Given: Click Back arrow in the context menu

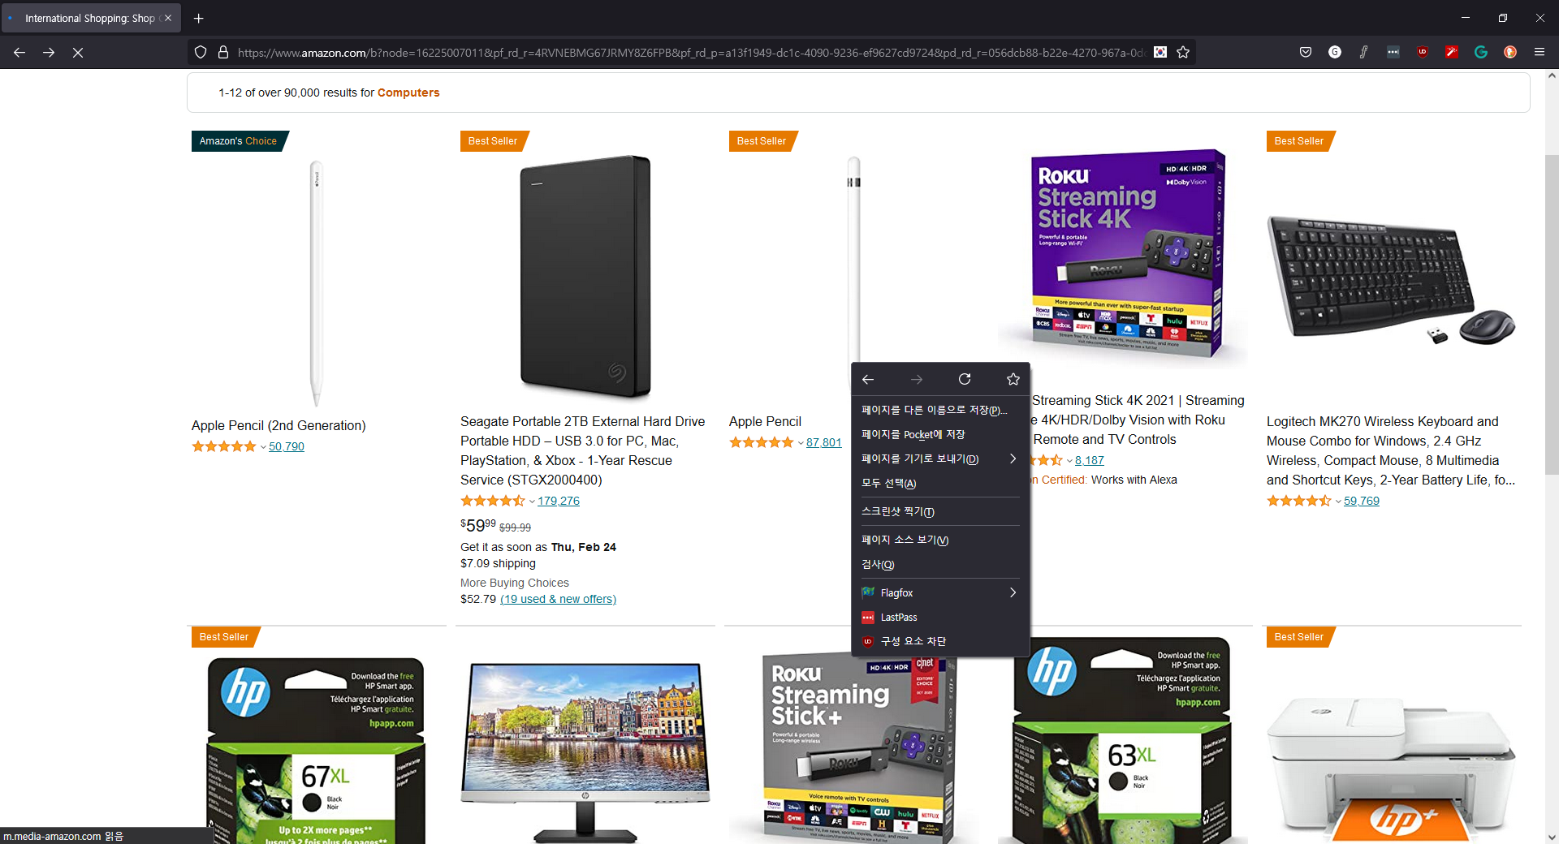Looking at the screenshot, I should click(x=868, y=379).
